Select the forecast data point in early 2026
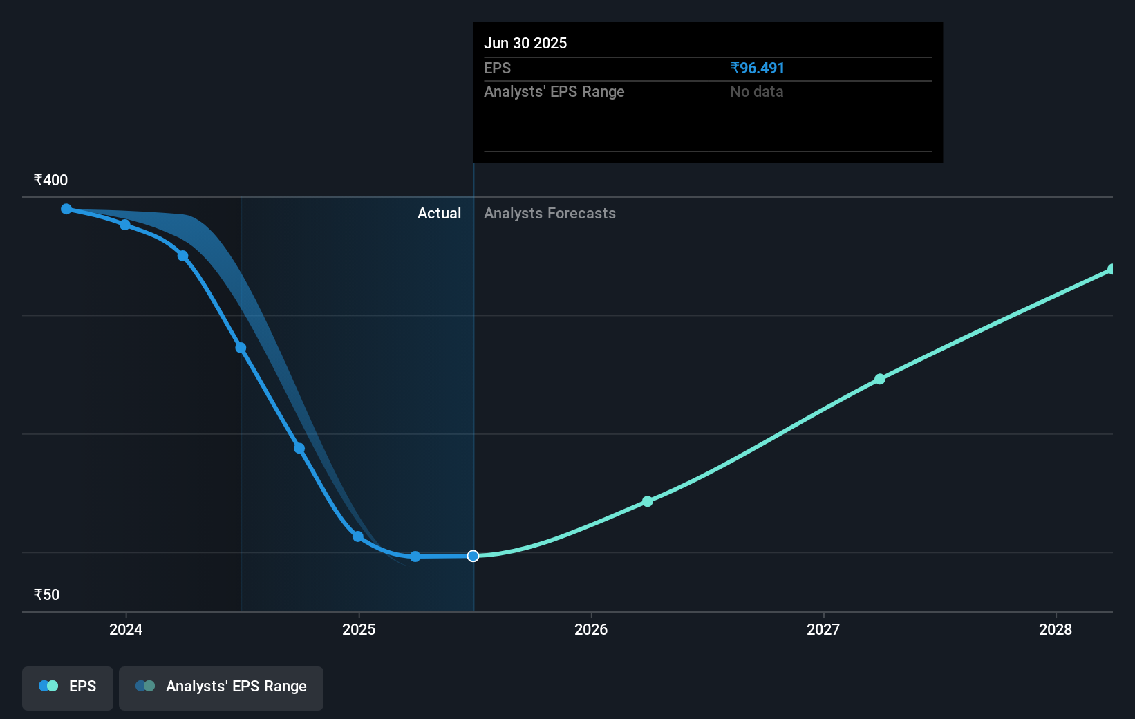Screen dimensions: 1135x719 click(x=648, y=501)
